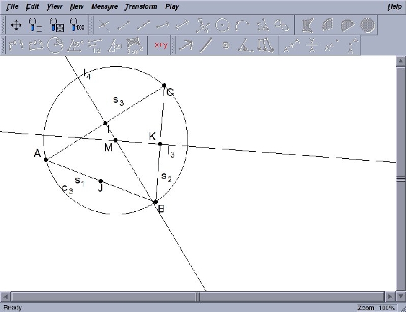Viewport: 406px width, 312px height.
Task: Select midpoint J on segment s1
Action: [x=101, y=181]
